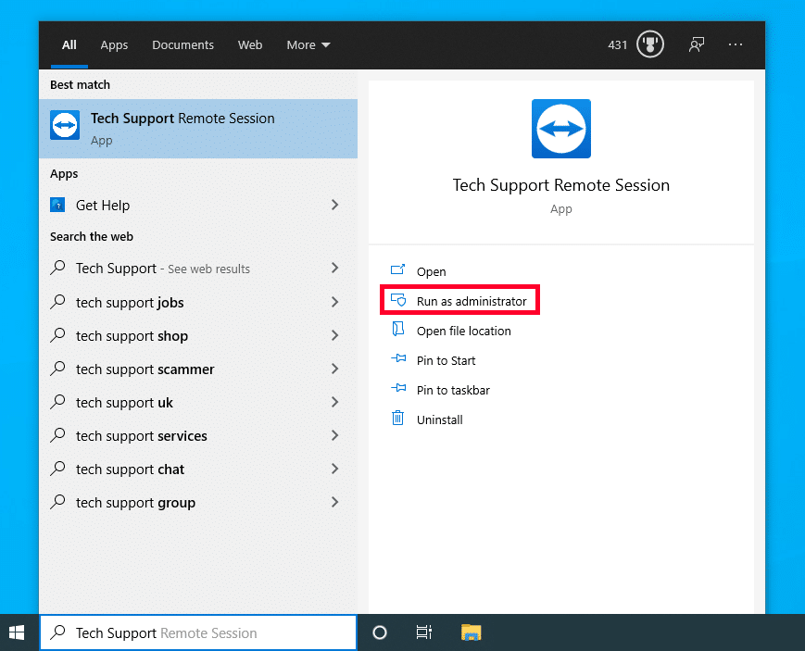Switch to the Documents search tab
Image resolution: width=805 pixels, height=651 pixels.
tap(182, 44)
